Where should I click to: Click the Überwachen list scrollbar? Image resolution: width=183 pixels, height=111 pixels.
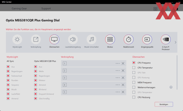point(177,72)
